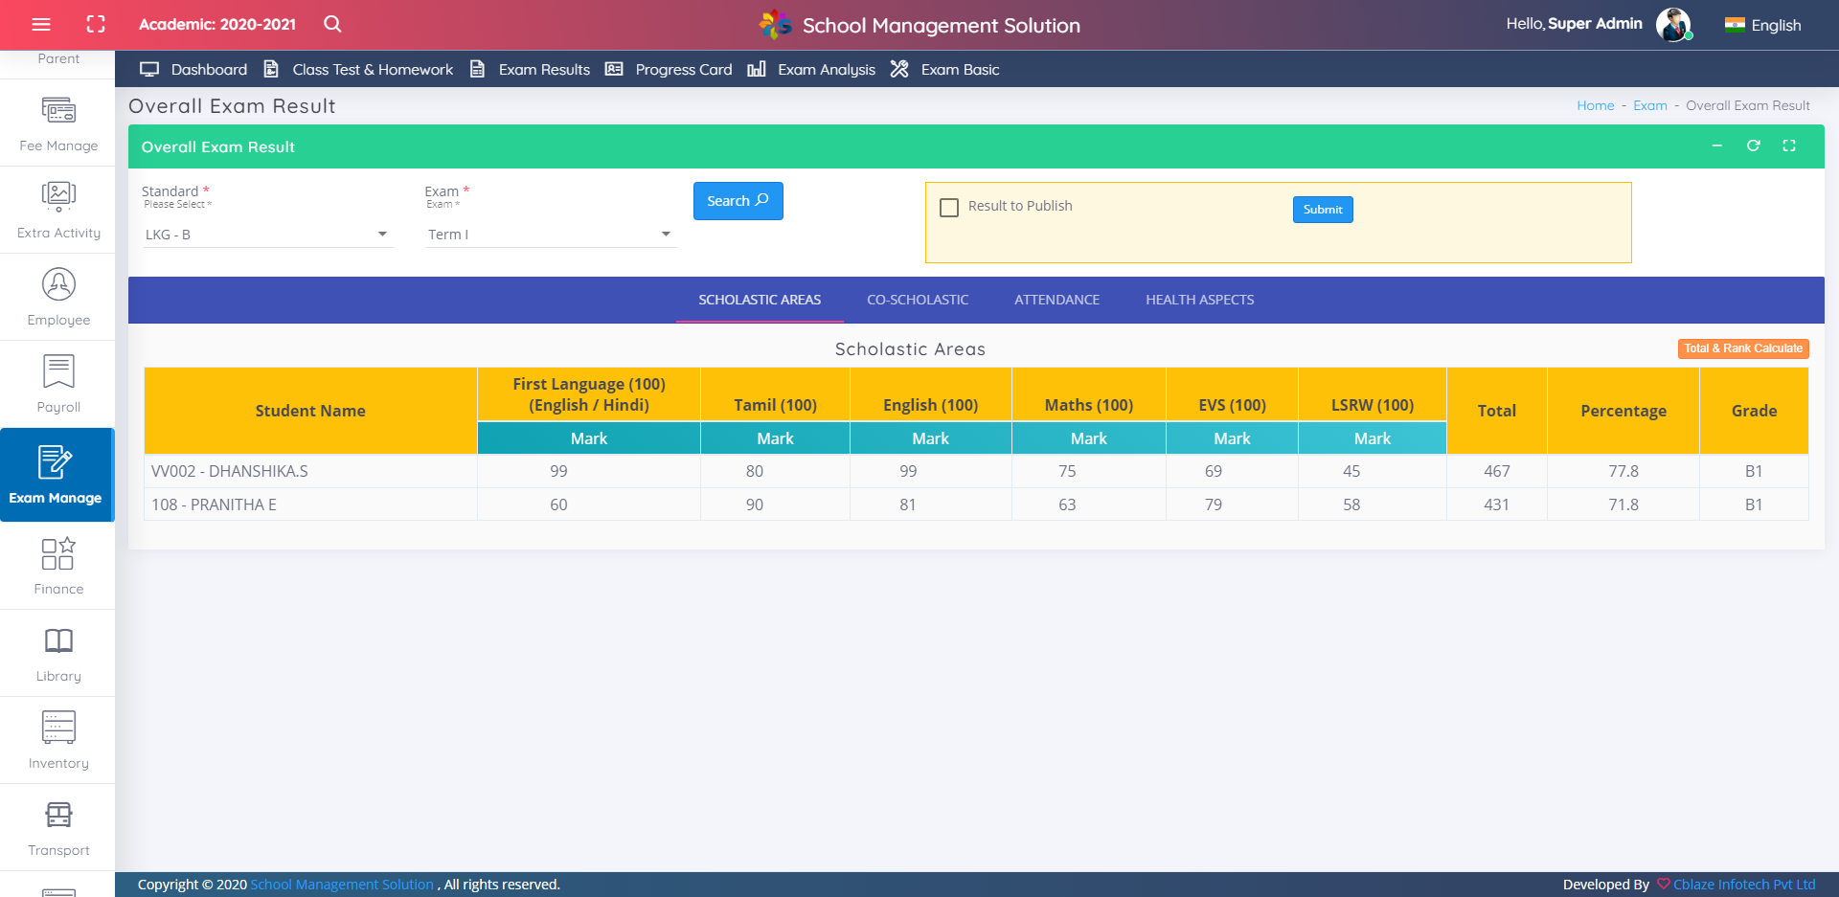Open the Payroll sidebar icon
The height and width of the screenshot is (897, 1839).
click(58, 372)
